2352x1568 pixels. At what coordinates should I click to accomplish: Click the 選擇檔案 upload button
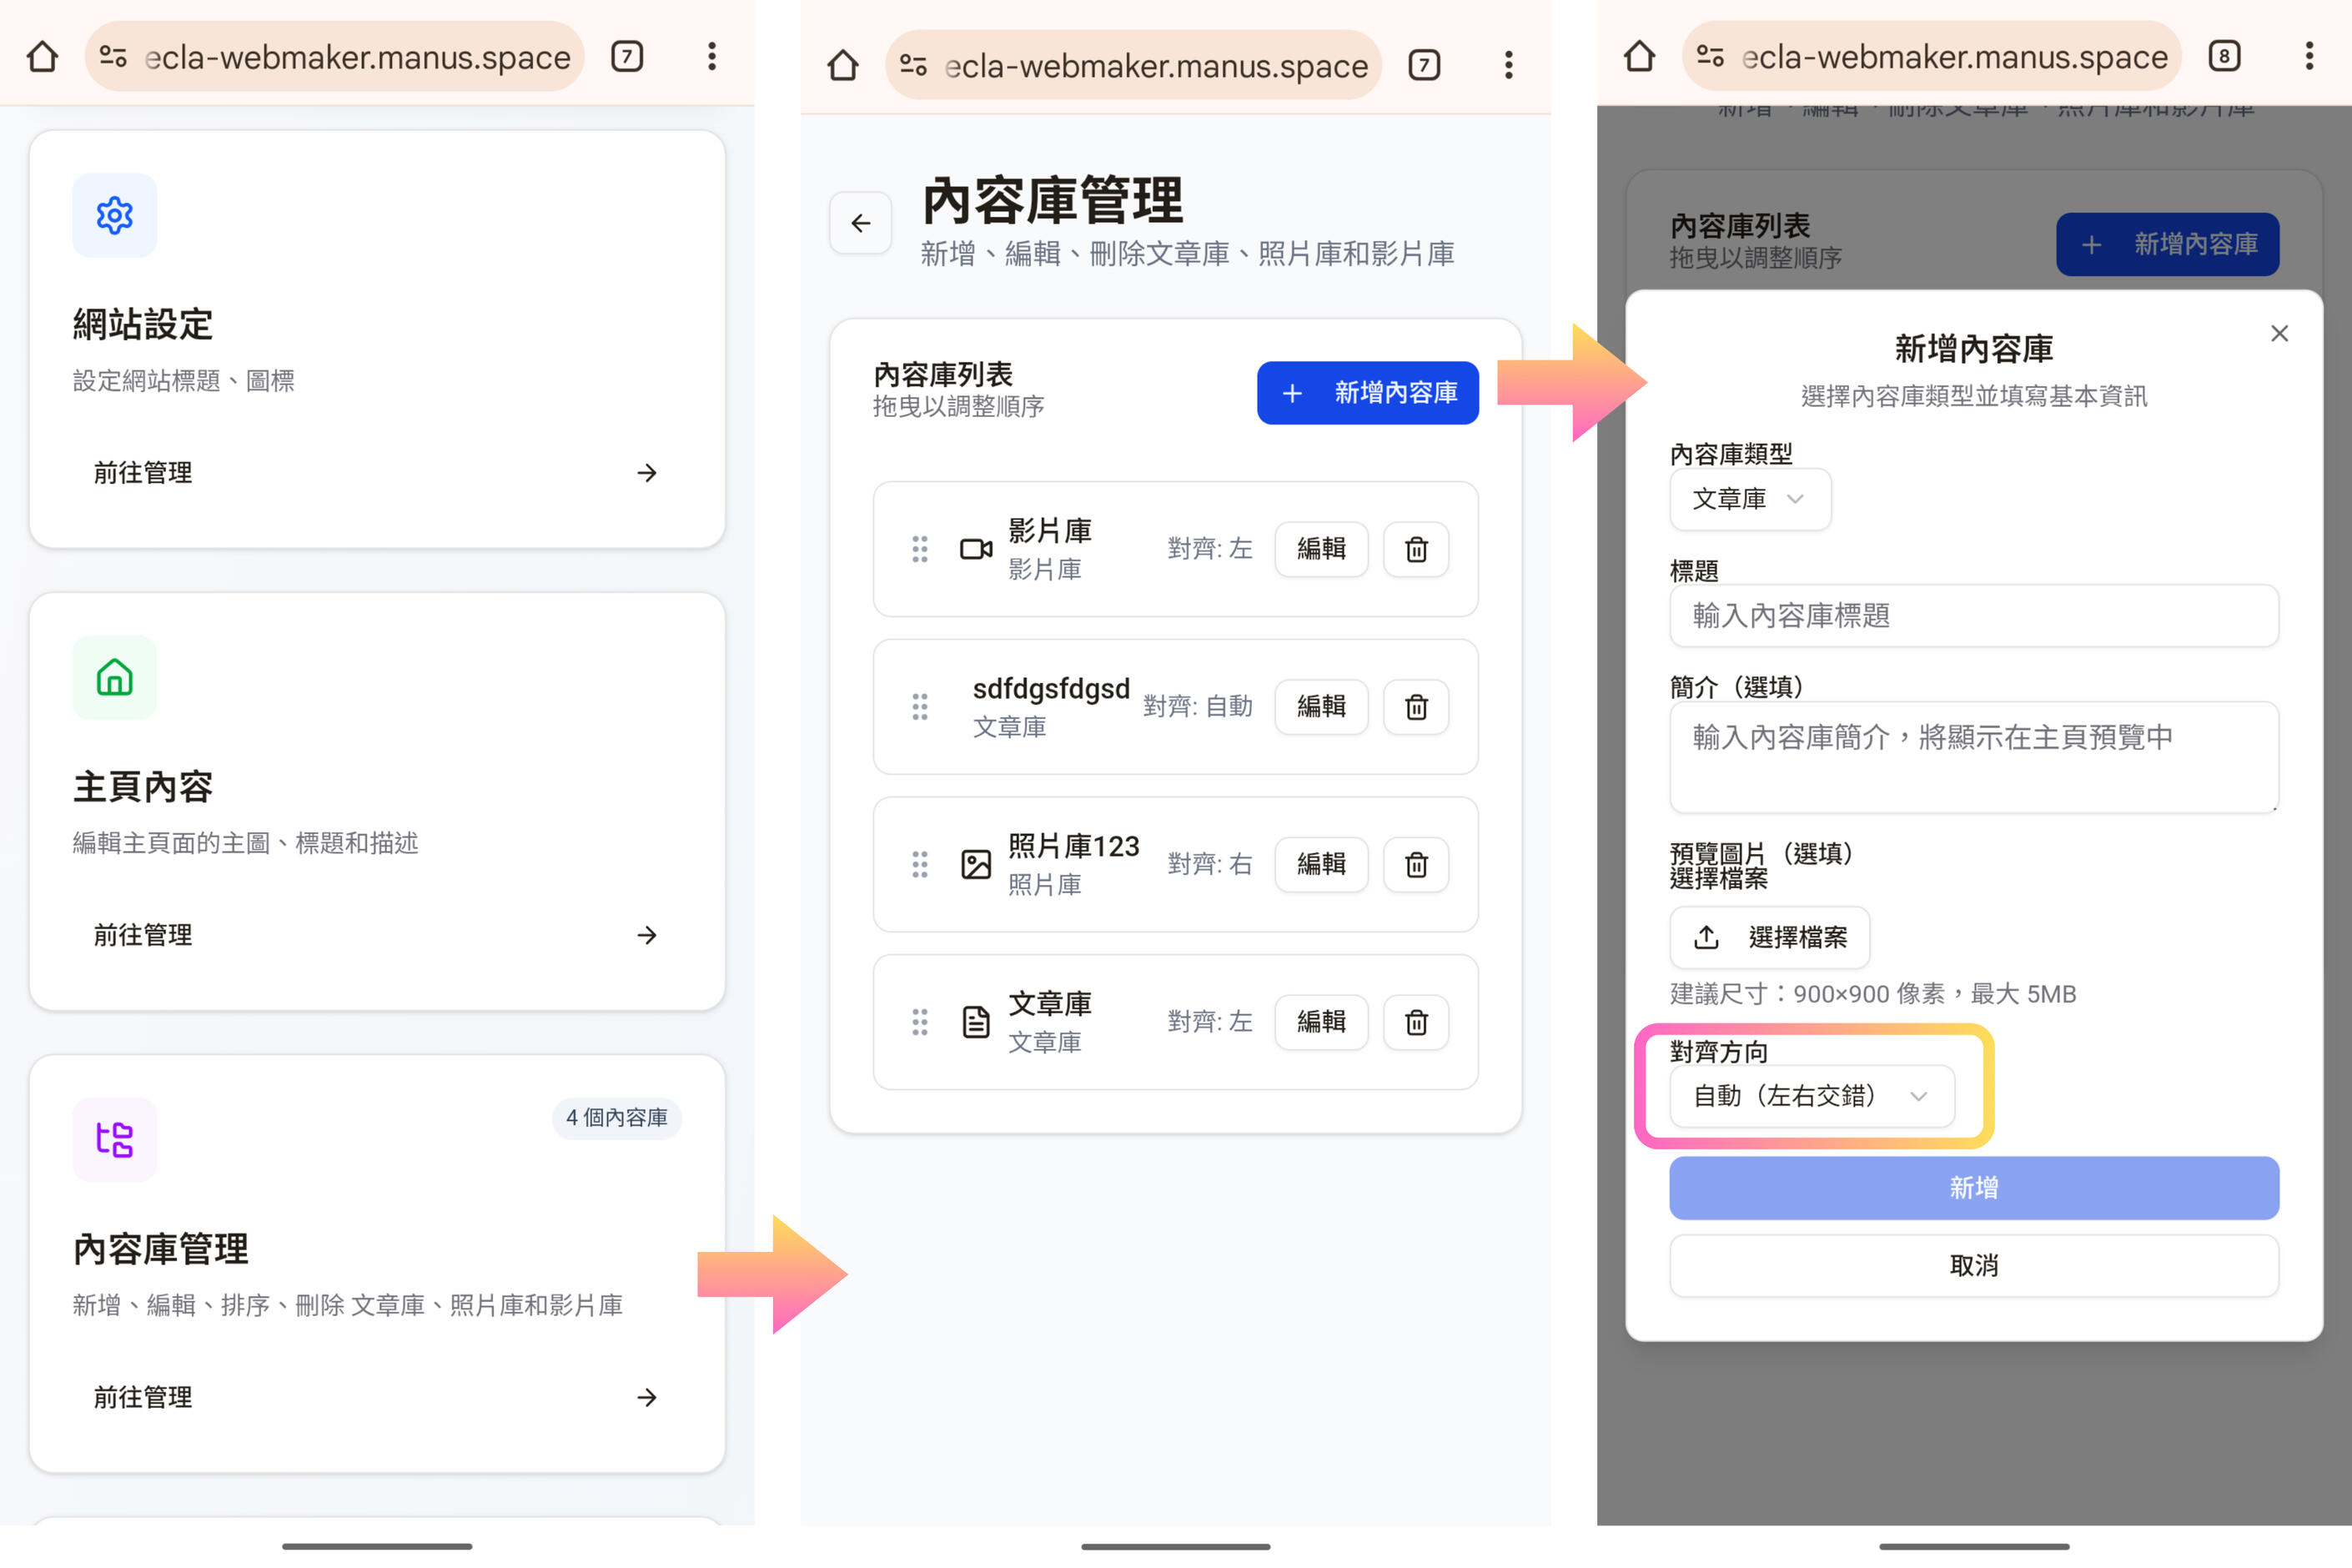pos(1769,937)
